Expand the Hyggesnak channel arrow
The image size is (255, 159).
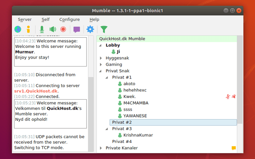tap(101, 58)
